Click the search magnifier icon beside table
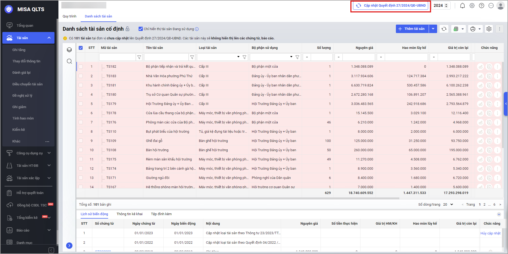This screenshot has width=508, height=254. coord(69,61)
